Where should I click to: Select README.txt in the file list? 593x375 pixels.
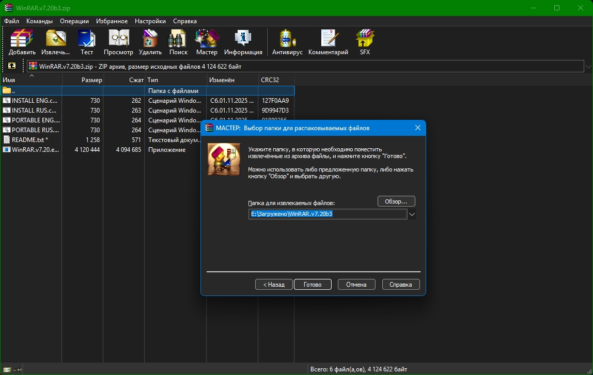point(29,140)
